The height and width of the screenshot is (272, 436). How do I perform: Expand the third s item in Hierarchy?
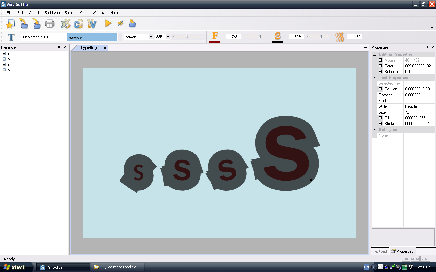(x=4, y=65)
